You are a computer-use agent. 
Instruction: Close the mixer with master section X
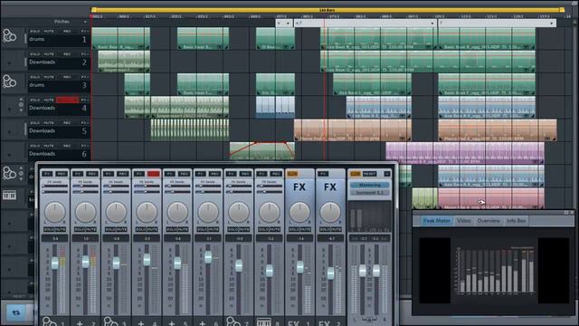coord(386,174)
